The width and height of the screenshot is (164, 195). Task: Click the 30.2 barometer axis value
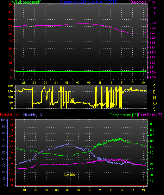pyautogui.click(x=153, y=8)
